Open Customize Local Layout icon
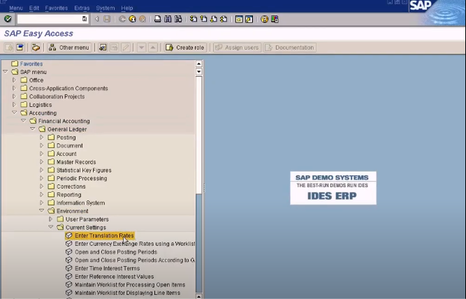 click(x=275, y=19)
